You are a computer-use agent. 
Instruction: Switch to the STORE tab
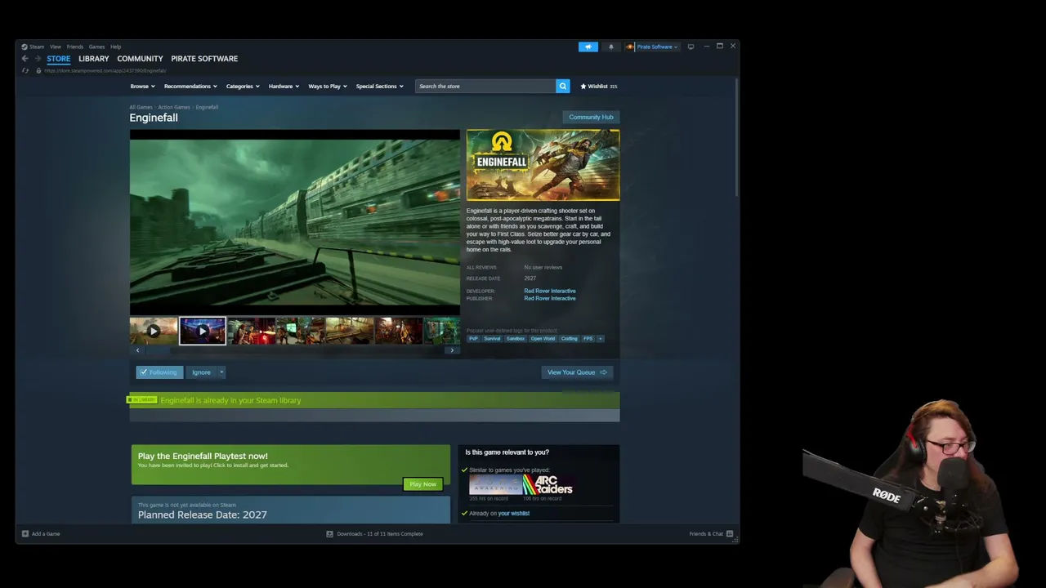[58, 59]
